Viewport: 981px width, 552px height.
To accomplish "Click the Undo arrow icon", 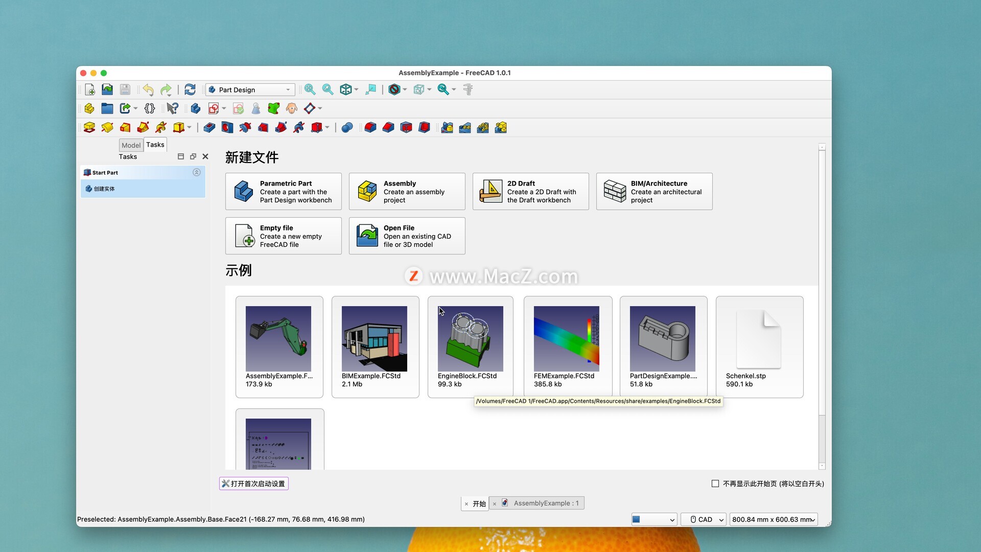I will click(x=148, y=89).
